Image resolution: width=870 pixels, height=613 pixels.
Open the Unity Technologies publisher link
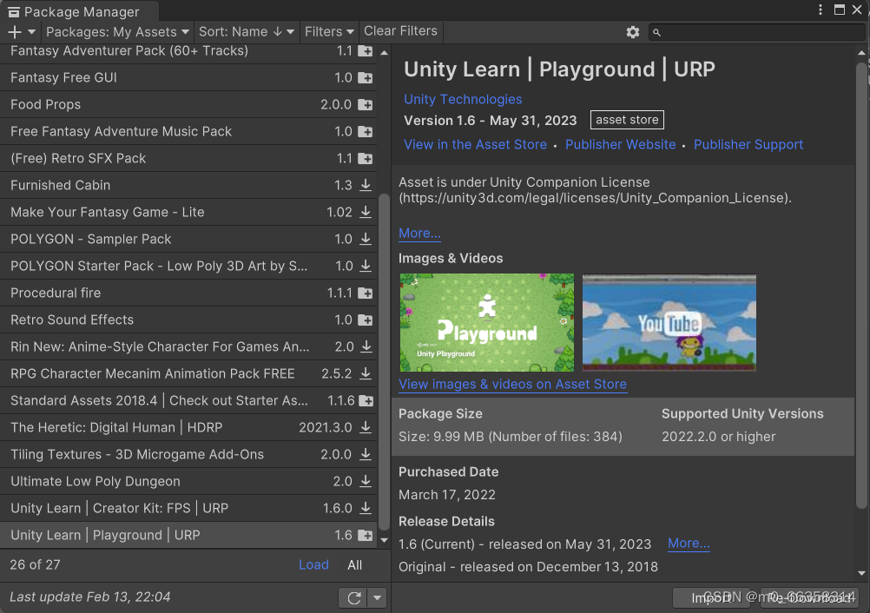(463, 99)
